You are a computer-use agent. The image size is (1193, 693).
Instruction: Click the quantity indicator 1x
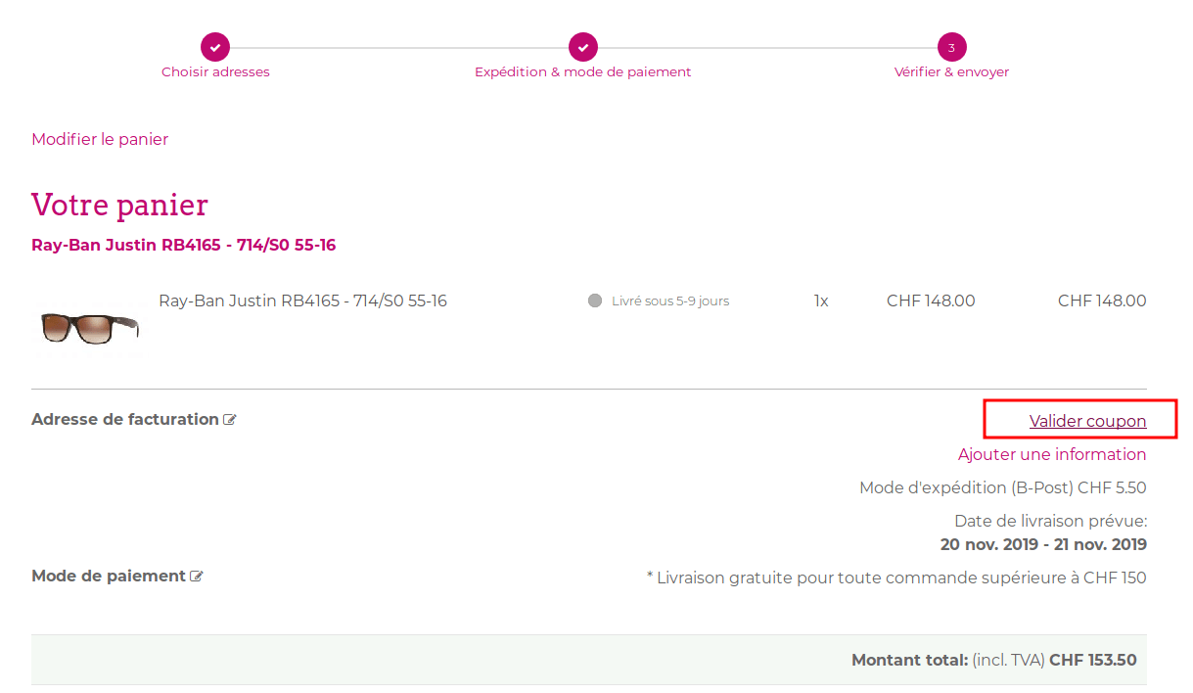(820, 300)
